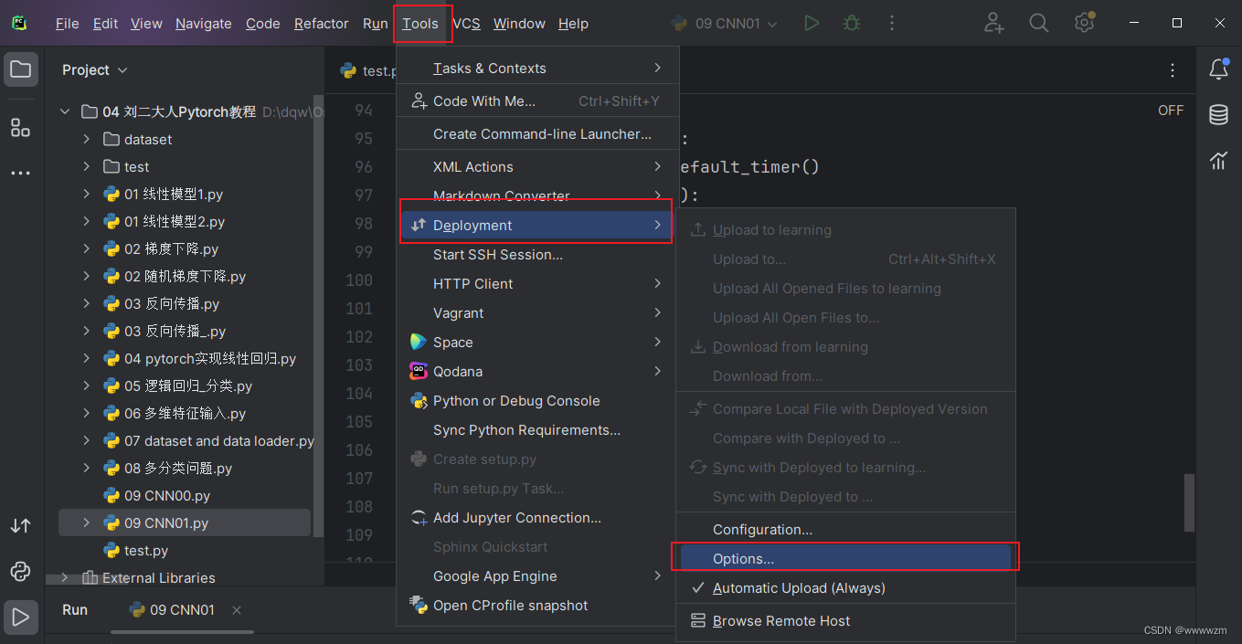
Task: Toggle Automatic Upload (Always) option
Action: click(x=846, y=588)
